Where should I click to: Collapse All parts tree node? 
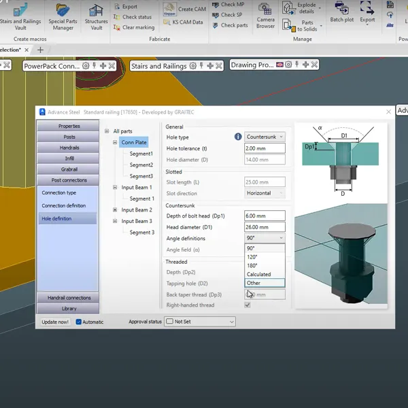(107, 131)
